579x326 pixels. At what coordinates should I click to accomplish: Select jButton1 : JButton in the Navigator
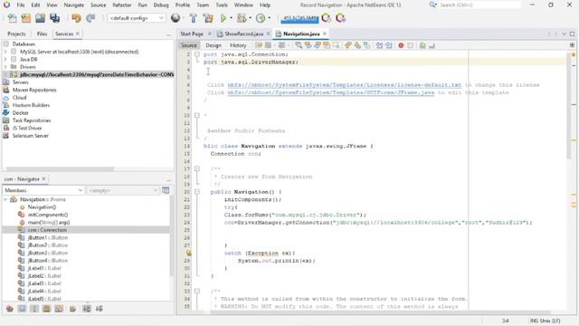[x=48, y=237]
